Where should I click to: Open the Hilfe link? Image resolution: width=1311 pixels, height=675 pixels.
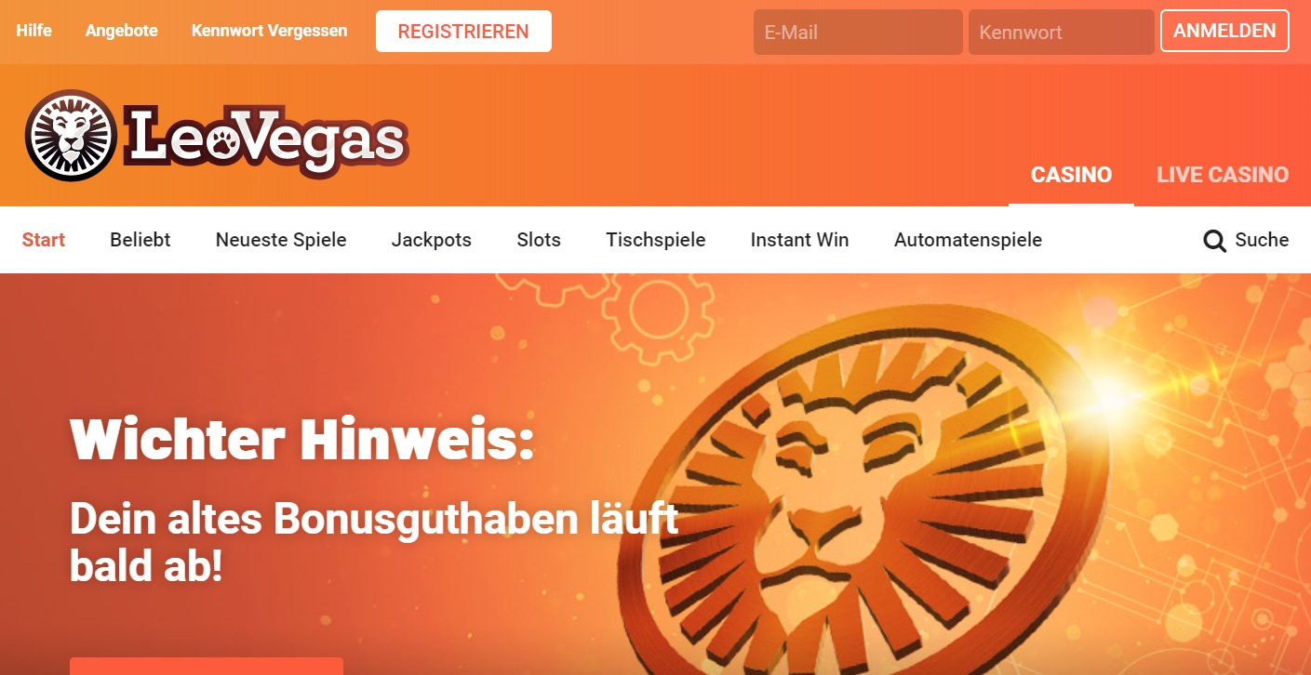tap(33, 31)
